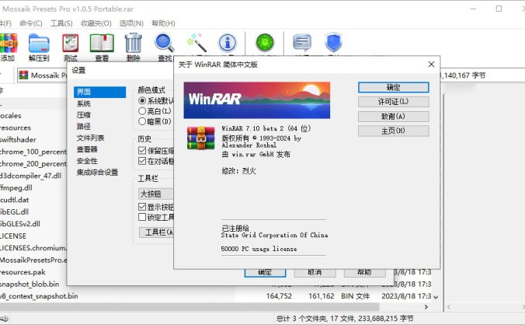Open the 大按钮 button size dropdown
Viewport: 525px width, 325px height.
click(156, 194)
